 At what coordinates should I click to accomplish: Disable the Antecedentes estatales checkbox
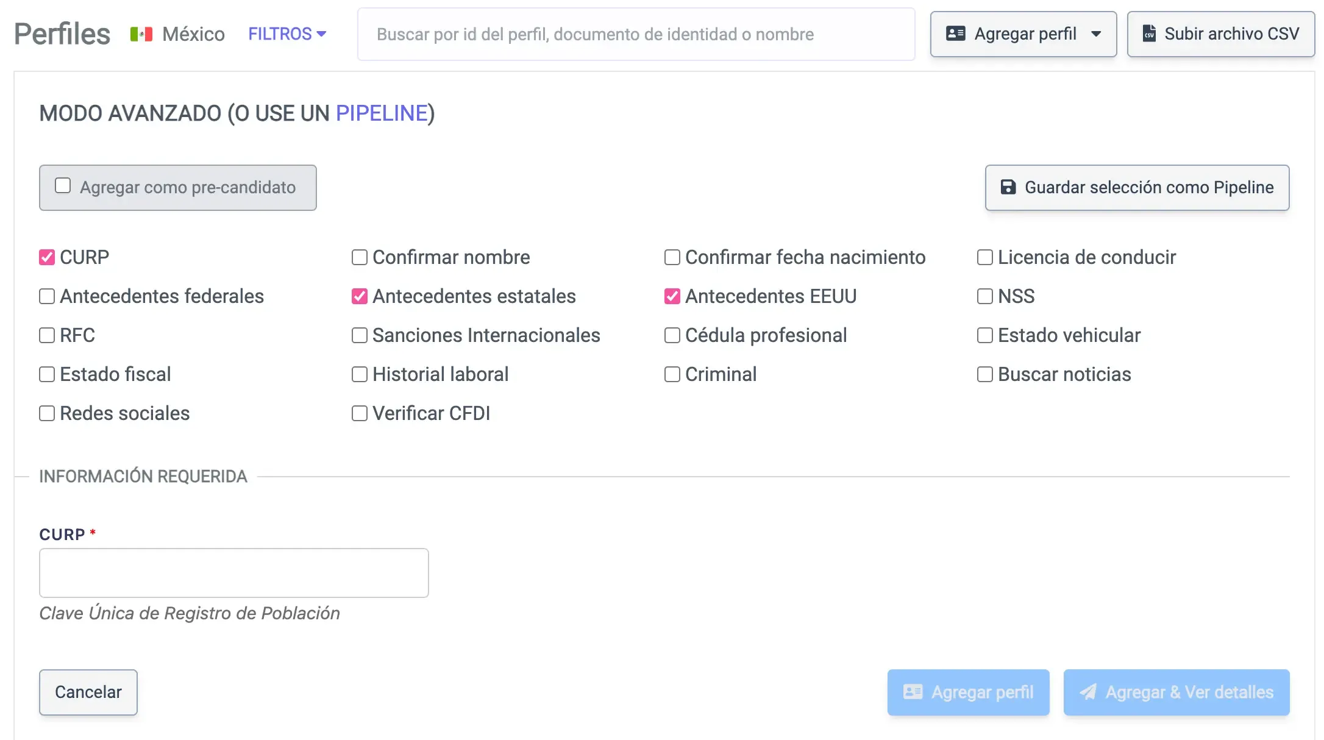coord(359,296)
